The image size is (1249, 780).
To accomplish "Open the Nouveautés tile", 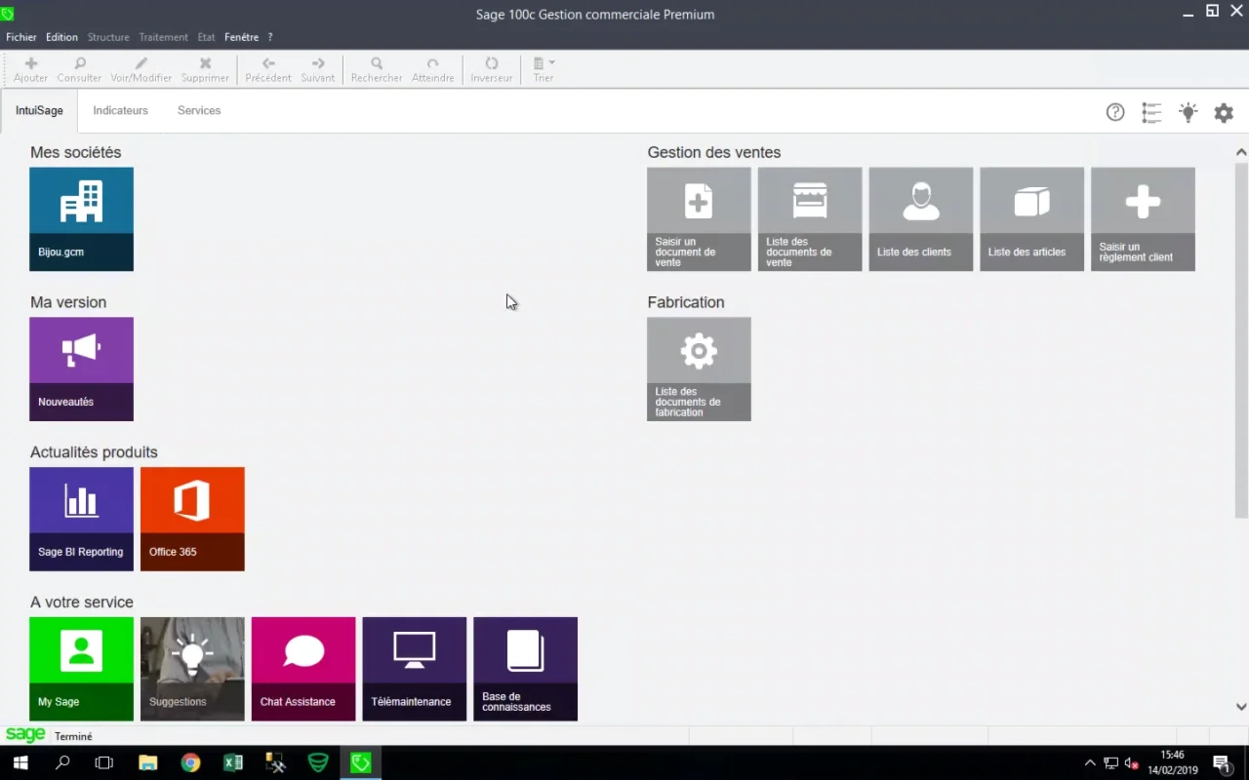I will [x=81, y=370].
